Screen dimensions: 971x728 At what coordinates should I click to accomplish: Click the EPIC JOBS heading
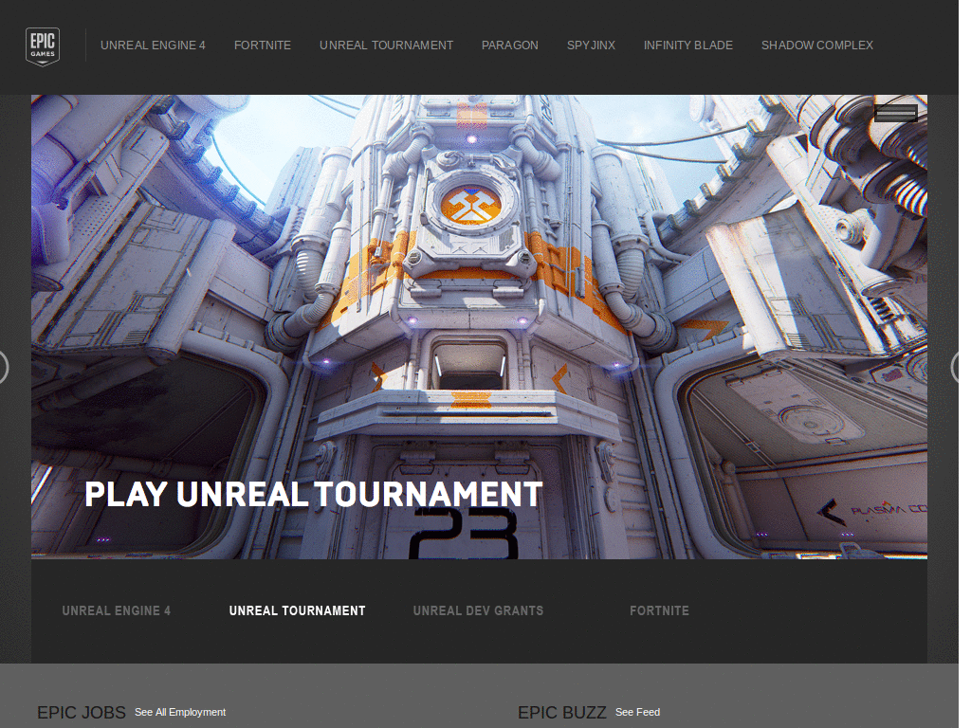click(81, 712)
